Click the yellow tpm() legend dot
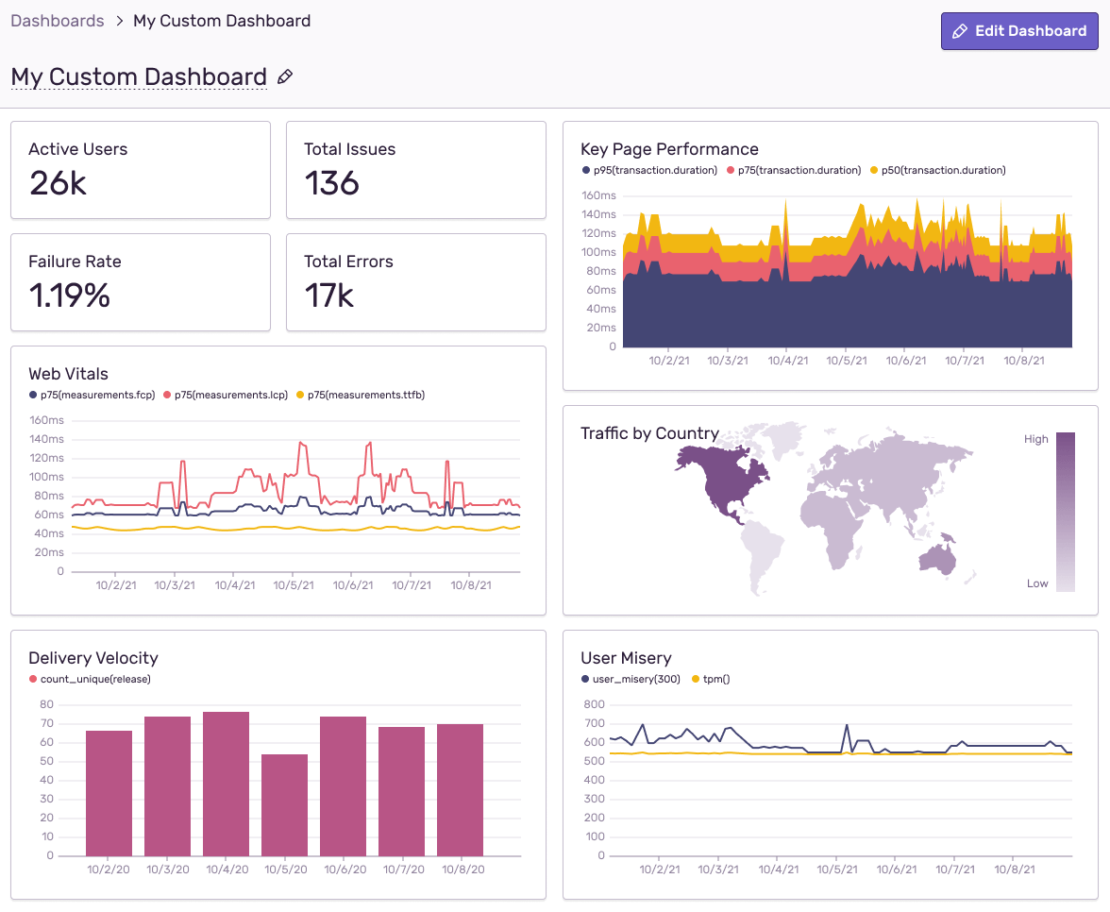Screen dimensions: 1110x912 (698, 679)
